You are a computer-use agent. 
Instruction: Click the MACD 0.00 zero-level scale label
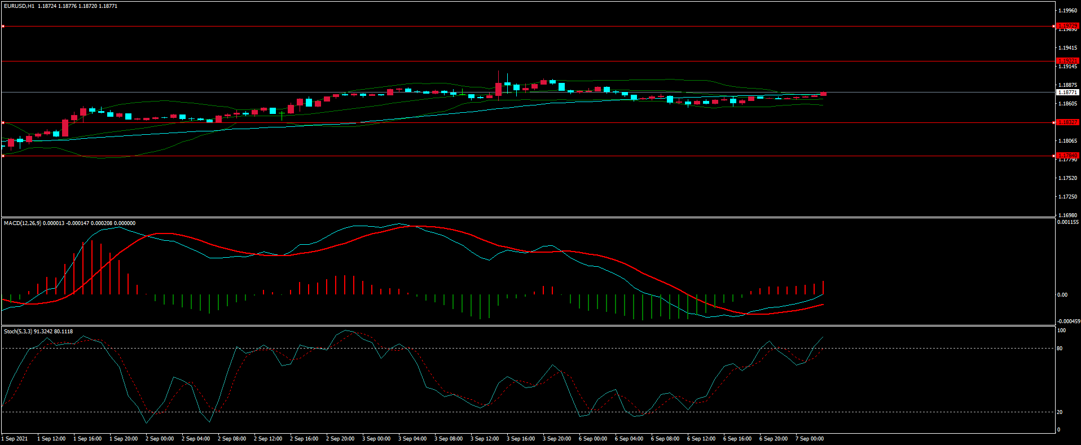pyautogui.click(x=1062, y=295)
